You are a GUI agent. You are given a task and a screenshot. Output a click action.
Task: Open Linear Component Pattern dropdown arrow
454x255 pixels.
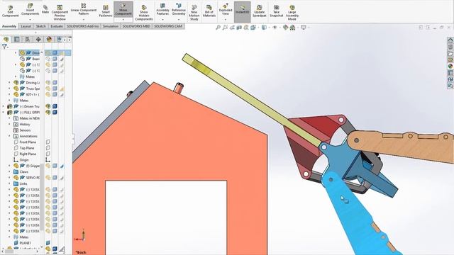[x=84, y=19]
